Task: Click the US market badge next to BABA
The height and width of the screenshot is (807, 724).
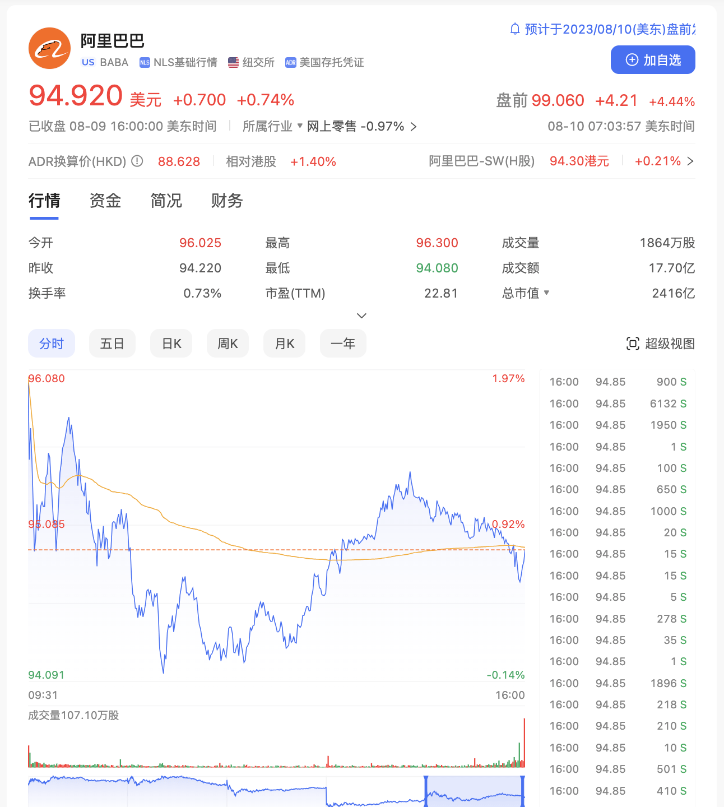Action: coord(88,62)
